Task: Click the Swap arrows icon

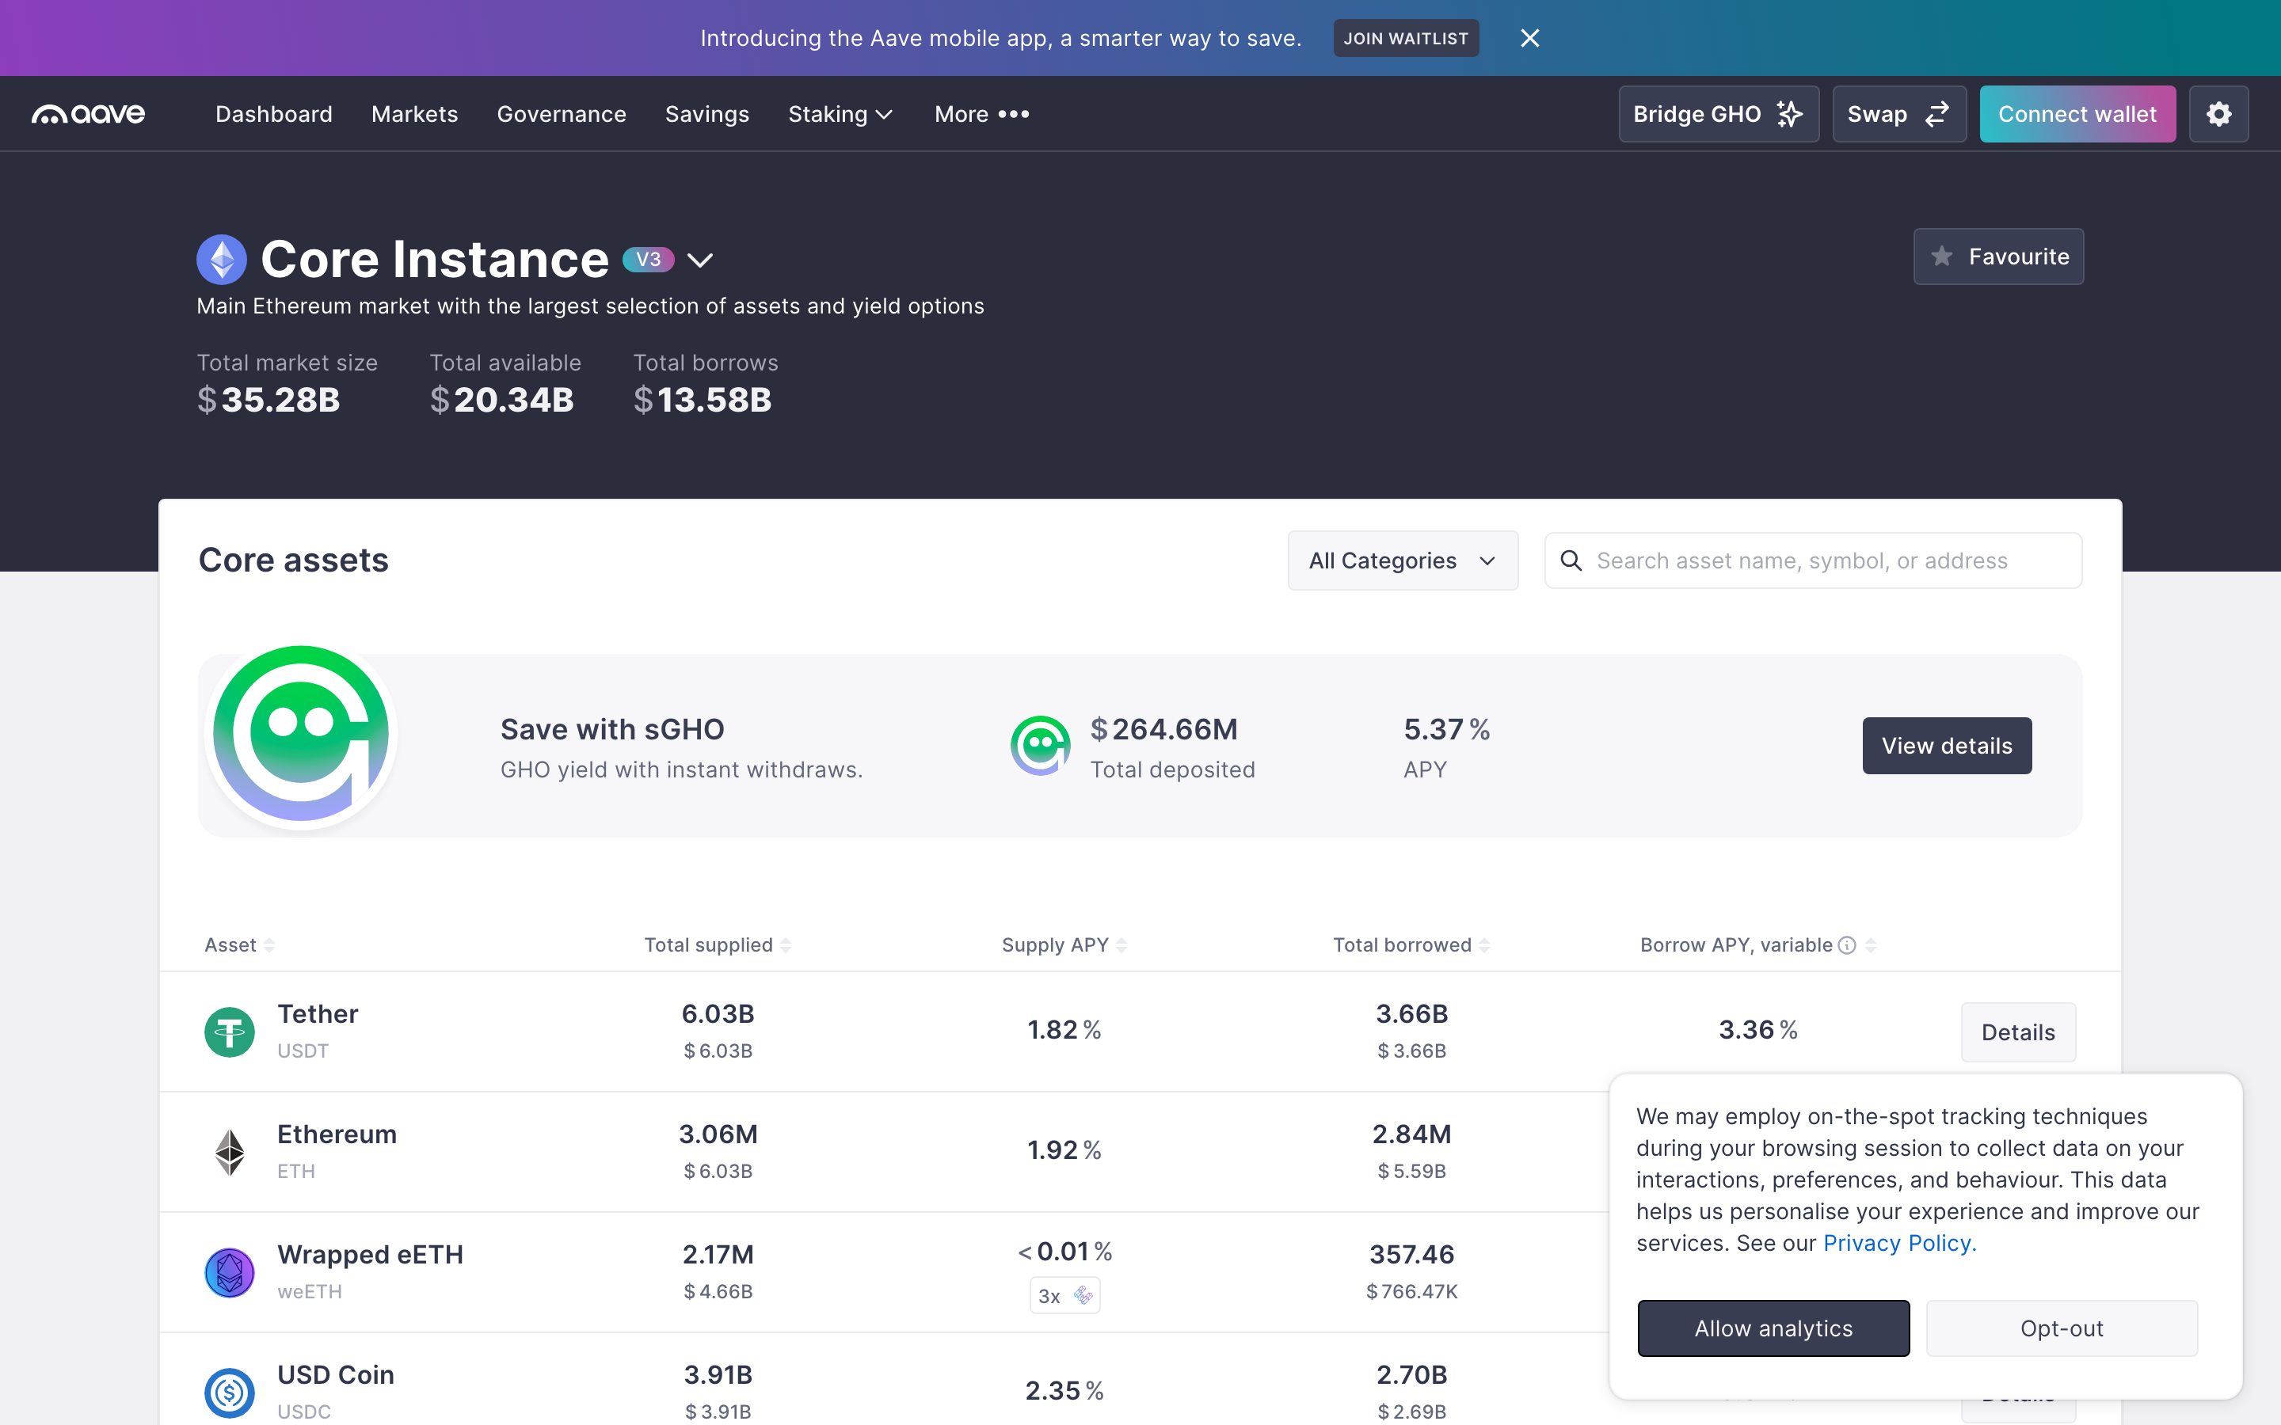Action: click(1937, 114)
